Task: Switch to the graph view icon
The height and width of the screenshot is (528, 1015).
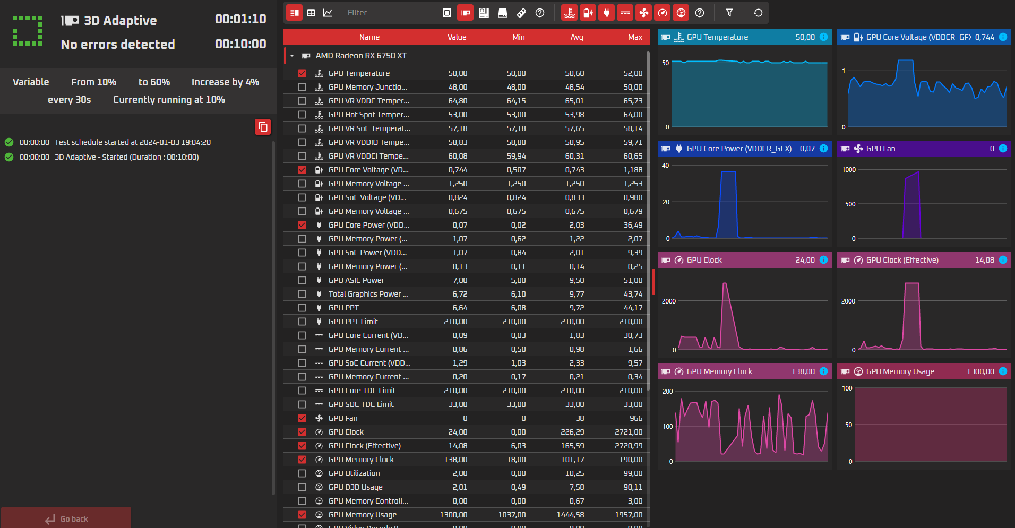Action: pyautogui.click(x=328, y=13)
